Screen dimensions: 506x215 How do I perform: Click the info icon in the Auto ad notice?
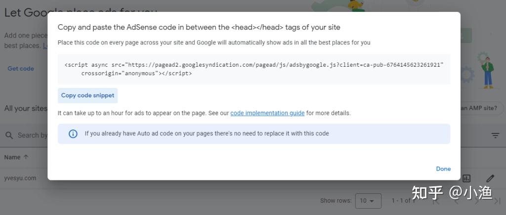click(x=73, y=133)
